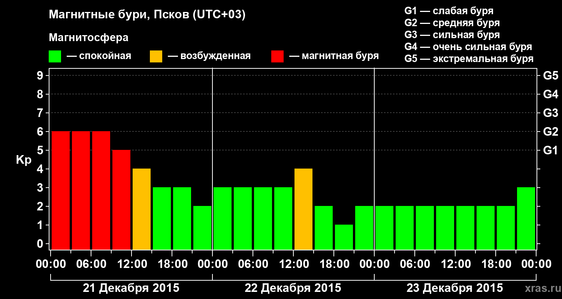
Task: Click the '18:00' time label for 22 December
Action: point(334,264)
